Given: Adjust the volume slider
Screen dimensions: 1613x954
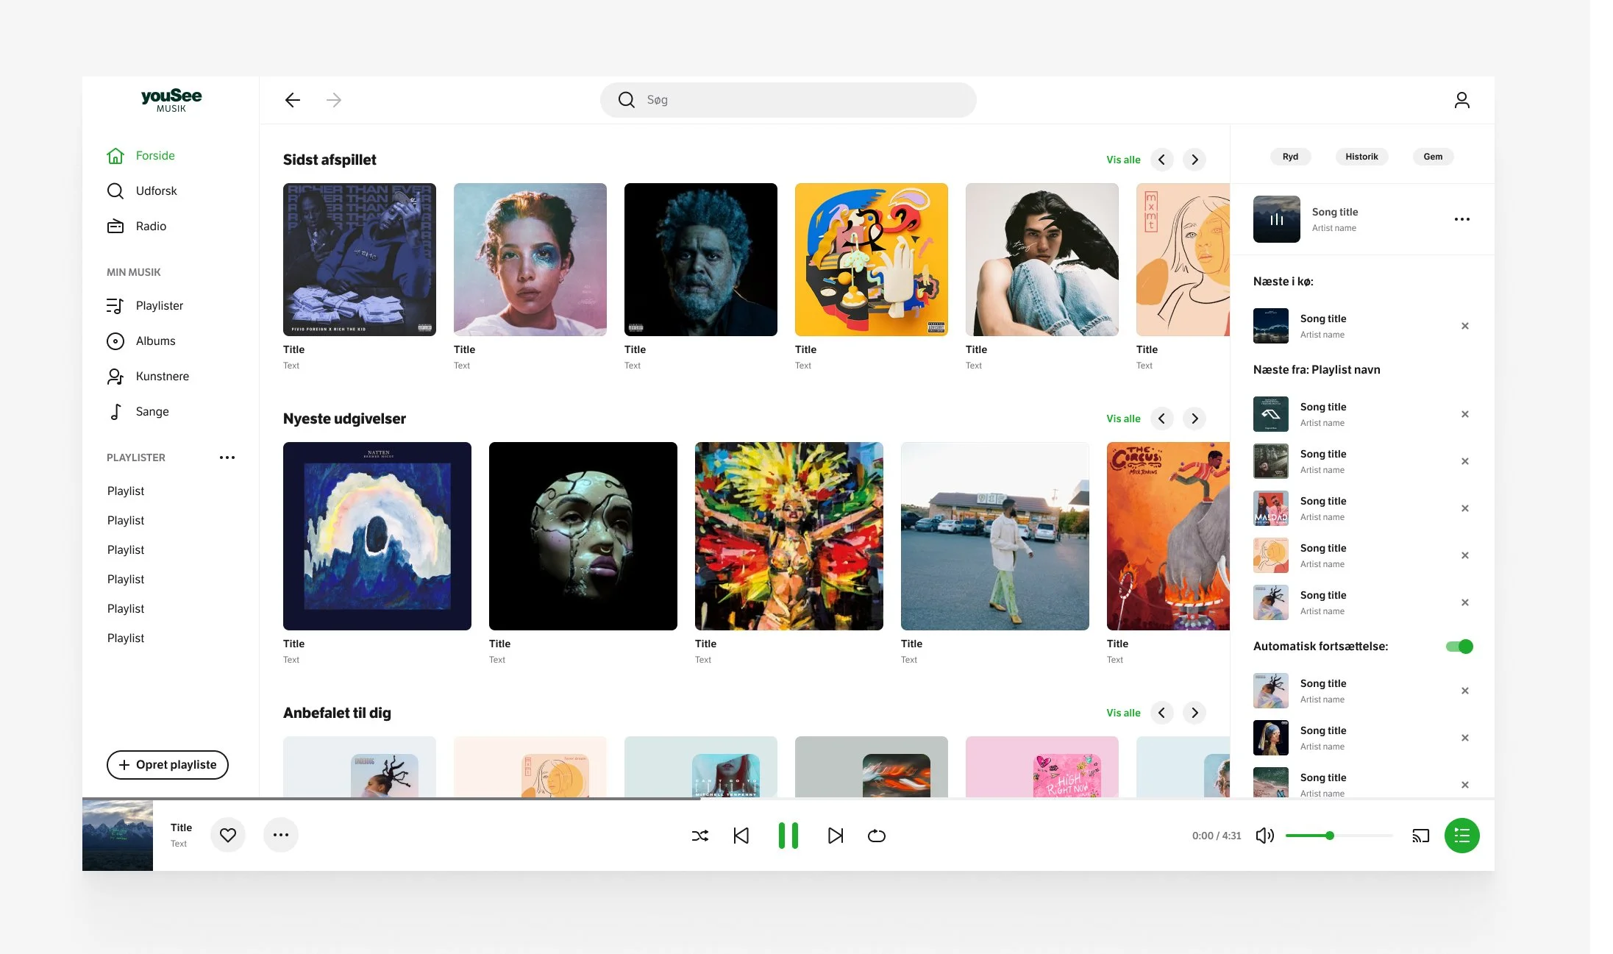Looking at the screenshot, I should point(1339,836).
